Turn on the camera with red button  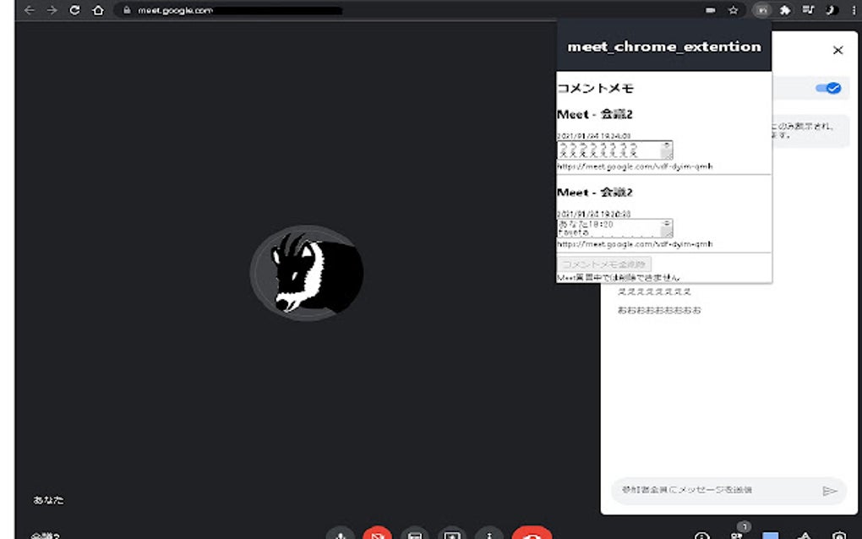click(x=377, y=533)
